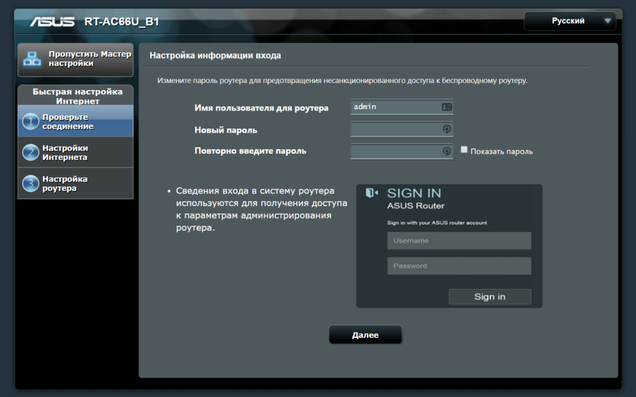Click contact card icon in admin field
This screenshot has width=636, height=397.
(x=447, y=107)
